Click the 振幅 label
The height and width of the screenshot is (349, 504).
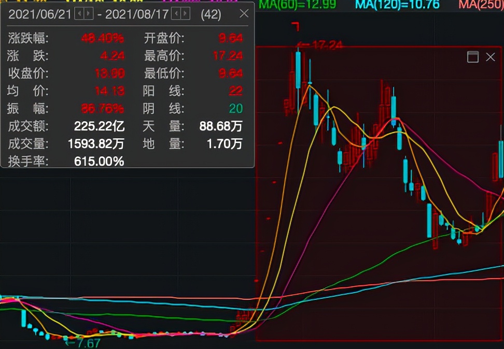[x=27, y=109]
